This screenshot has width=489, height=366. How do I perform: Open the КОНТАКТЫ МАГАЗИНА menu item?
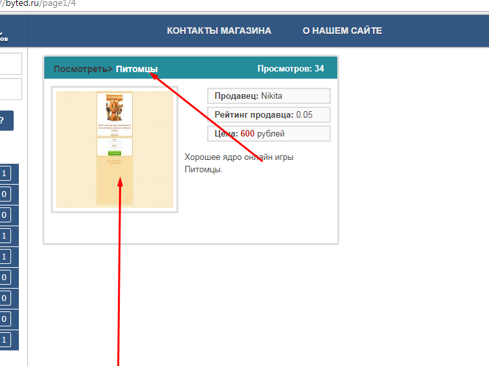click(x=219, y=31)
